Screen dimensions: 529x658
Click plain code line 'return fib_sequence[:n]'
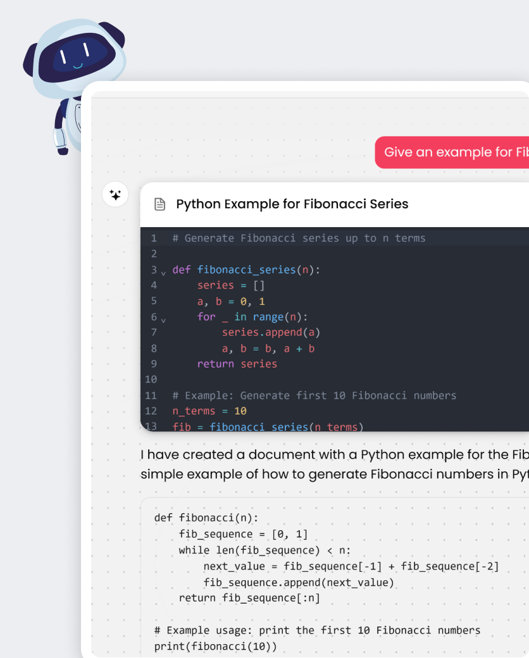(249, 598)
